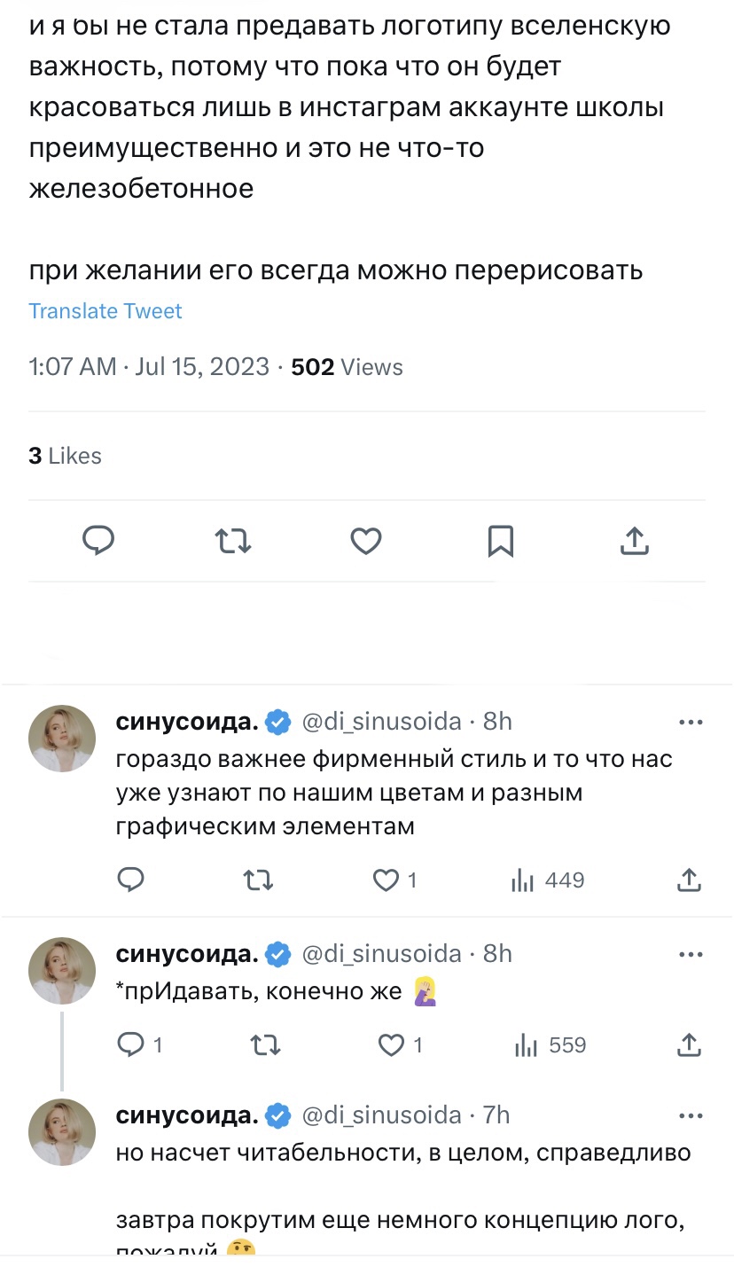Retweet the main tweet
This screenshot has height=1267, width=734.
[x=233, y=540]
